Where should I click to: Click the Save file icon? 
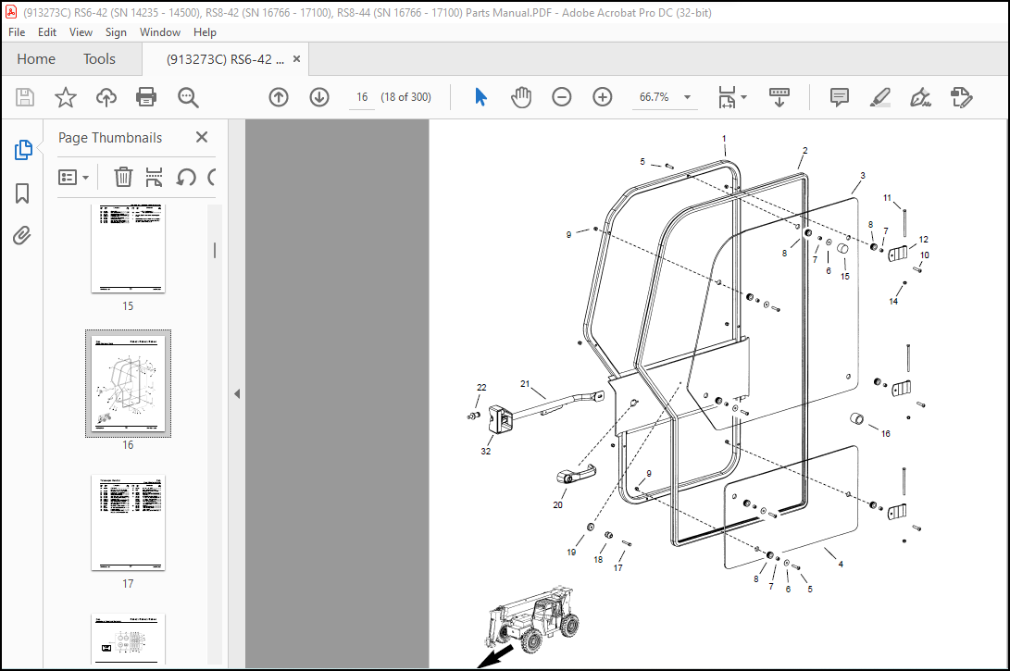[x=24, y=97]
